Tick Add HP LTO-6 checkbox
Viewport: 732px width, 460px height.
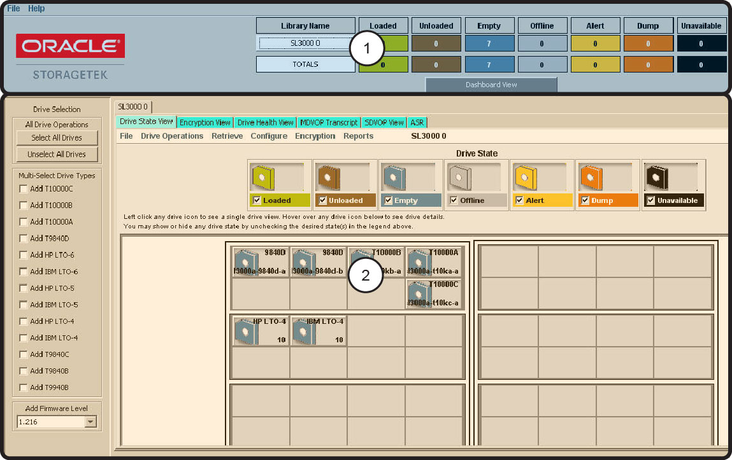click(24, 255)
